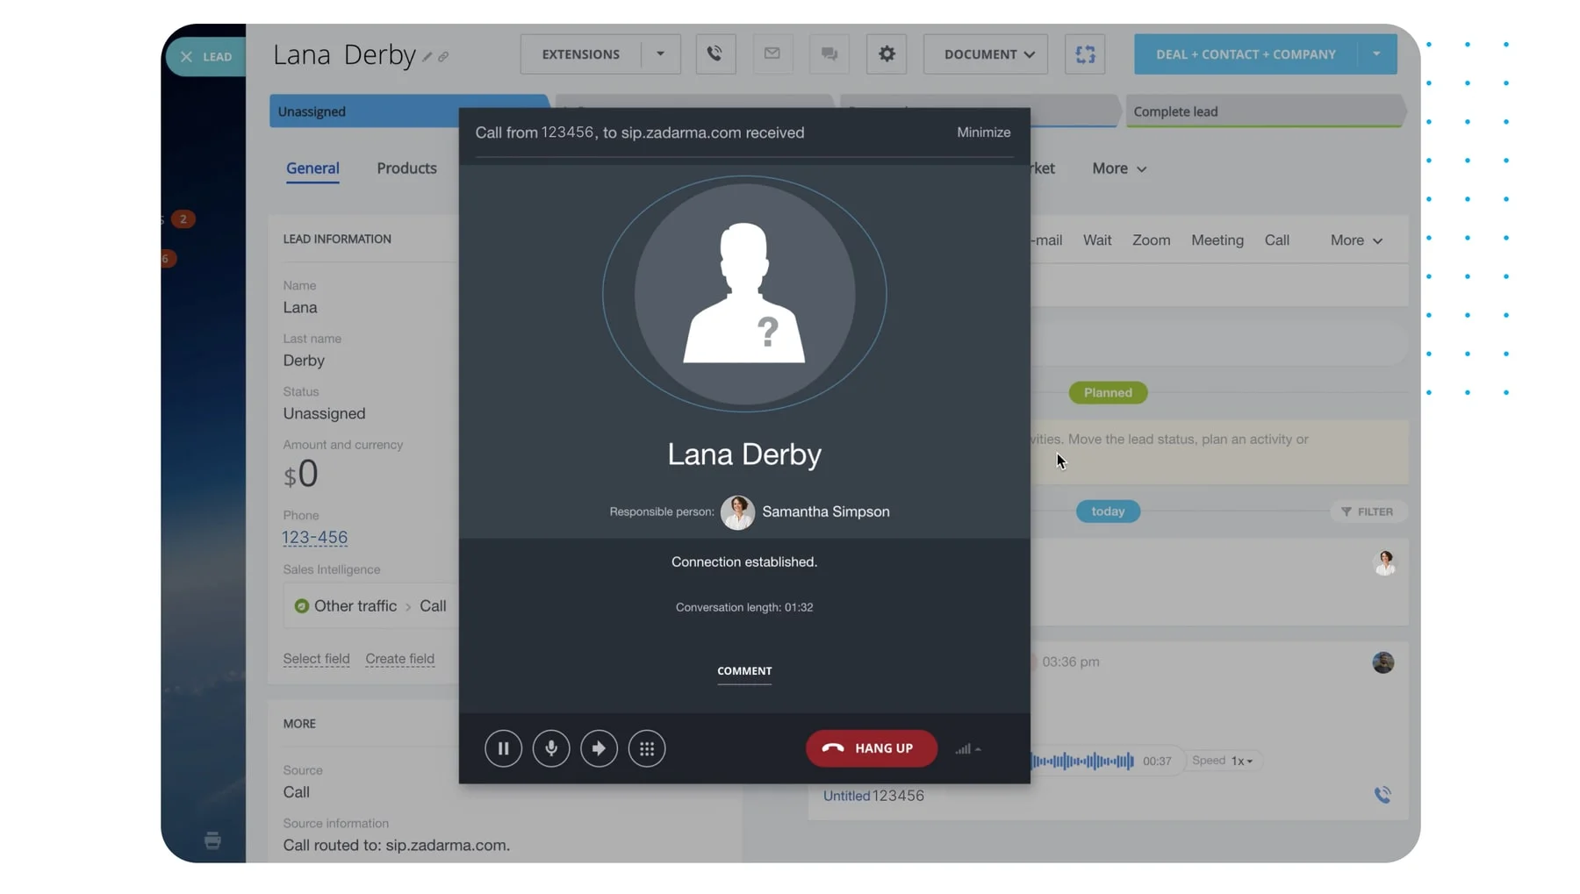Select the Complete lead stage
The image size is (1580, 894).
click(x=1262, y=111)
